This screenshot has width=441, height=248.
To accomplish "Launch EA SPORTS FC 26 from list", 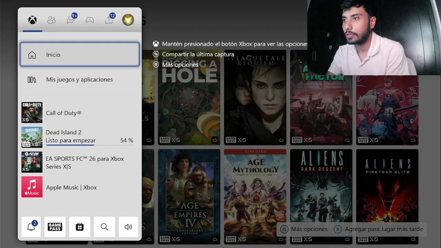I will click(x=80, y=162).
